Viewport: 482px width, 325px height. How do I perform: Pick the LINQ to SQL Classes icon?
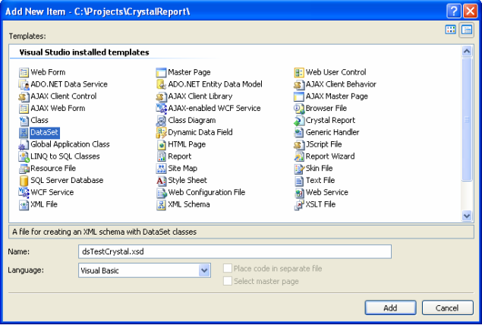24,156
